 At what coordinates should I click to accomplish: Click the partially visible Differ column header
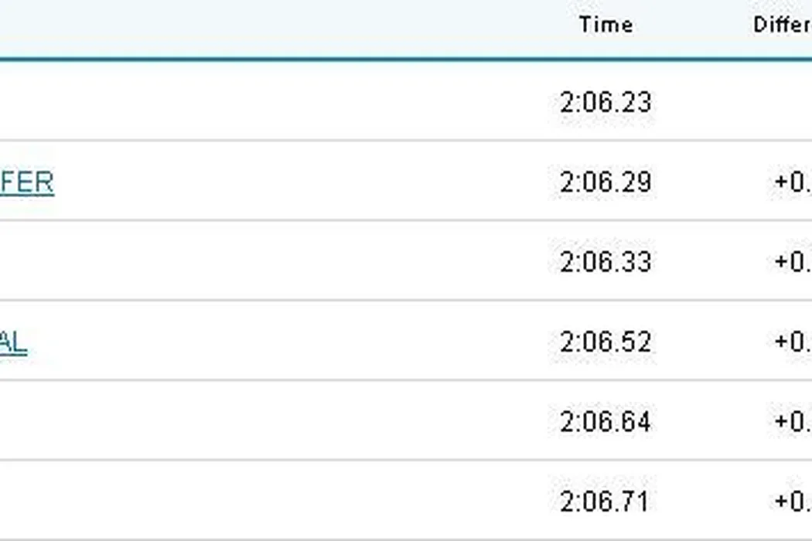(x=781, y=25)
